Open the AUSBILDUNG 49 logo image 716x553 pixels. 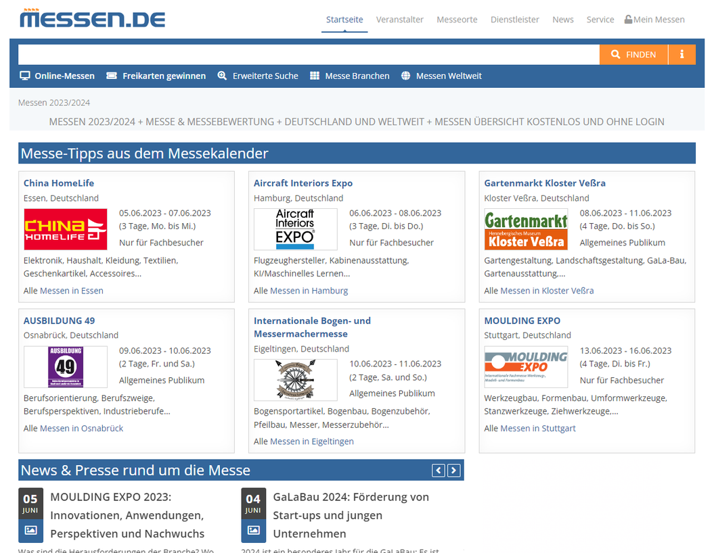click(65, 367)
